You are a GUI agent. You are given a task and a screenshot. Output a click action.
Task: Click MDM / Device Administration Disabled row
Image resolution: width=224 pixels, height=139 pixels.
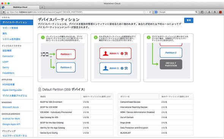156,112
